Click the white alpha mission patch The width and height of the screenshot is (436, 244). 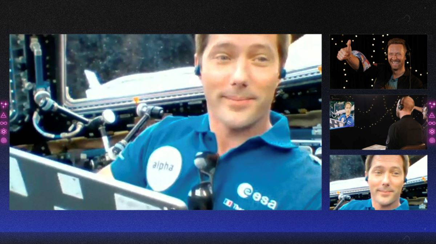163,168
